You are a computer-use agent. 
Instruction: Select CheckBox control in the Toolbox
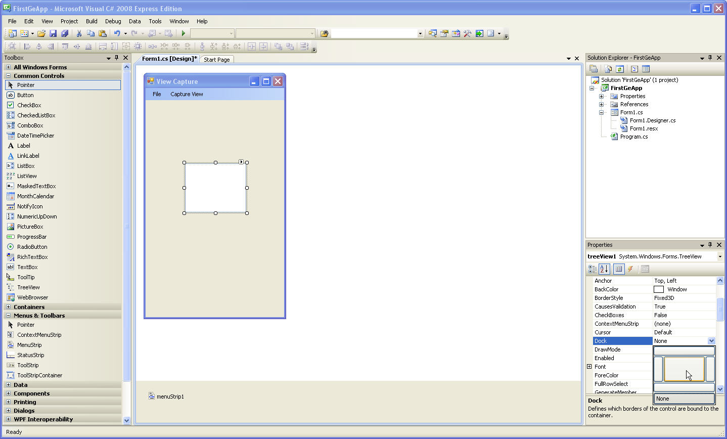pyautogui.click(x=29, y=105)
